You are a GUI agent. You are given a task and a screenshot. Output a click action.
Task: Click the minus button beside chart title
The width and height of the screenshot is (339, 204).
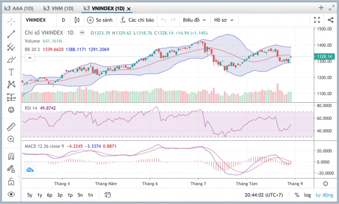pyautogui.click(x=82, y=32)
